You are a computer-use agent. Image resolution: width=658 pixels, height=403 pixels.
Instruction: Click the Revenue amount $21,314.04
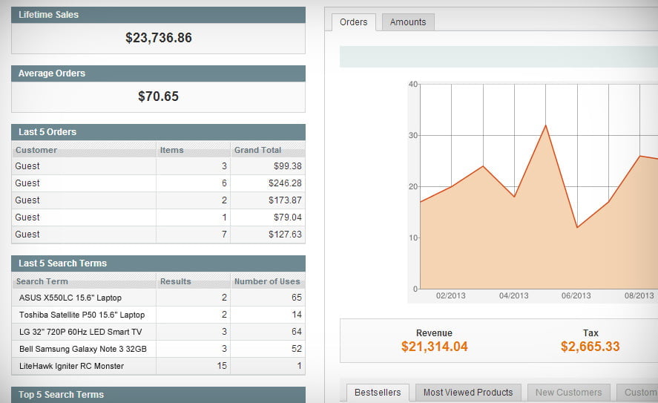[434, 347]
